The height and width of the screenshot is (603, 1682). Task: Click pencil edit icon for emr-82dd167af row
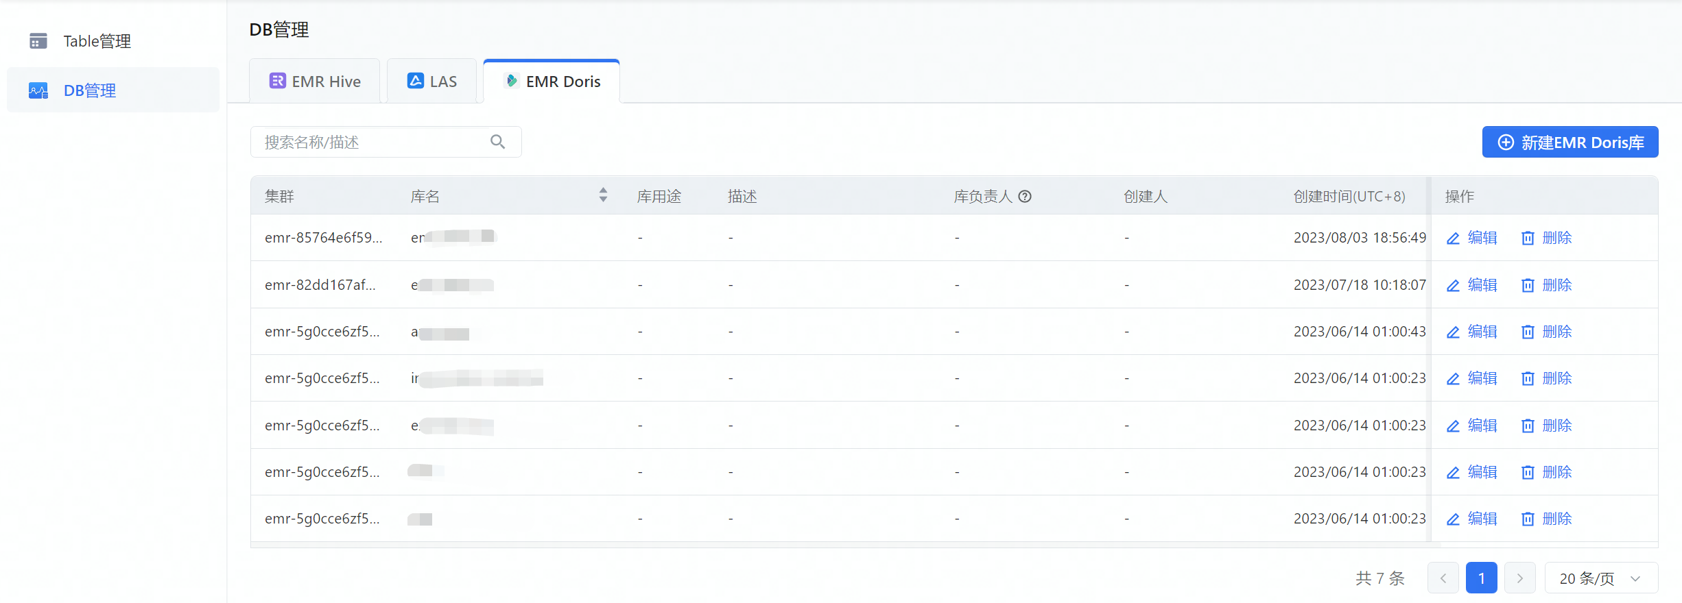click(1453, 286)
